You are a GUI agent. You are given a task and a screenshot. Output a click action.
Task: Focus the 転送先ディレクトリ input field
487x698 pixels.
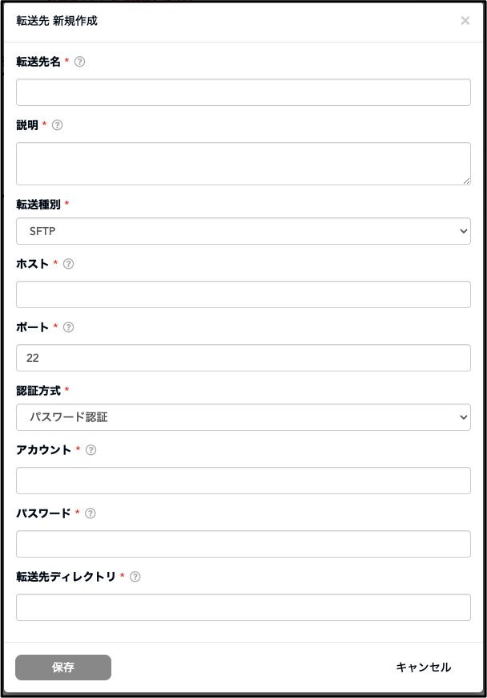tap(243, 607)
